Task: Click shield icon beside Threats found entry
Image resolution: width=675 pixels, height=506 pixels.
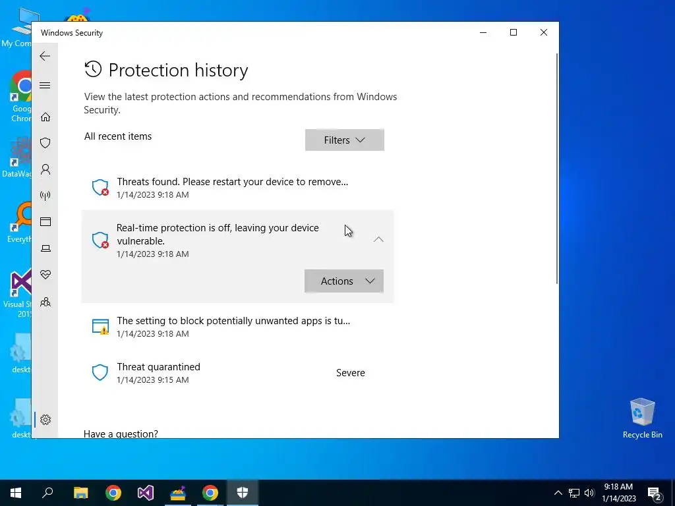Action: pyautogui.click(x=100, y=187)
